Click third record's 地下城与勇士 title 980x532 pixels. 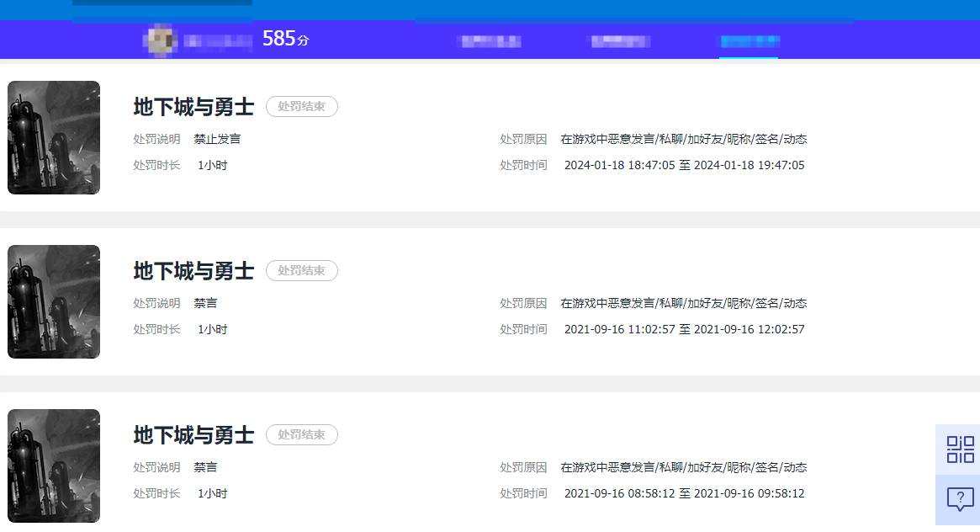pyautogui.click(x=193, y=435)
